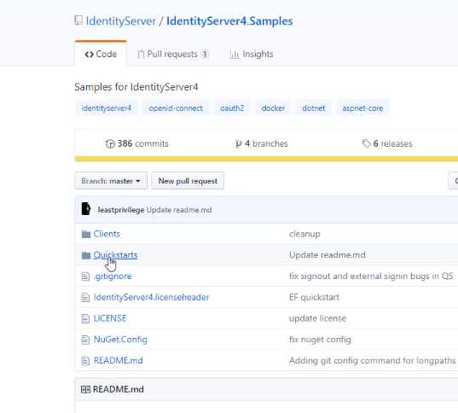
Task: Click the Clients folder icon
Action: click(x=86, y=234)
